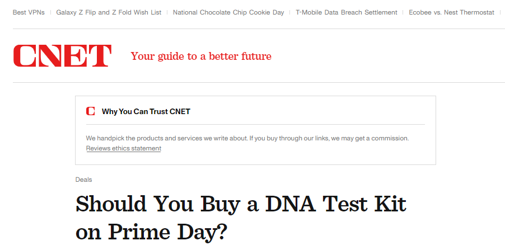
Task: Click the small red C icon
Action: coord(90,111)
